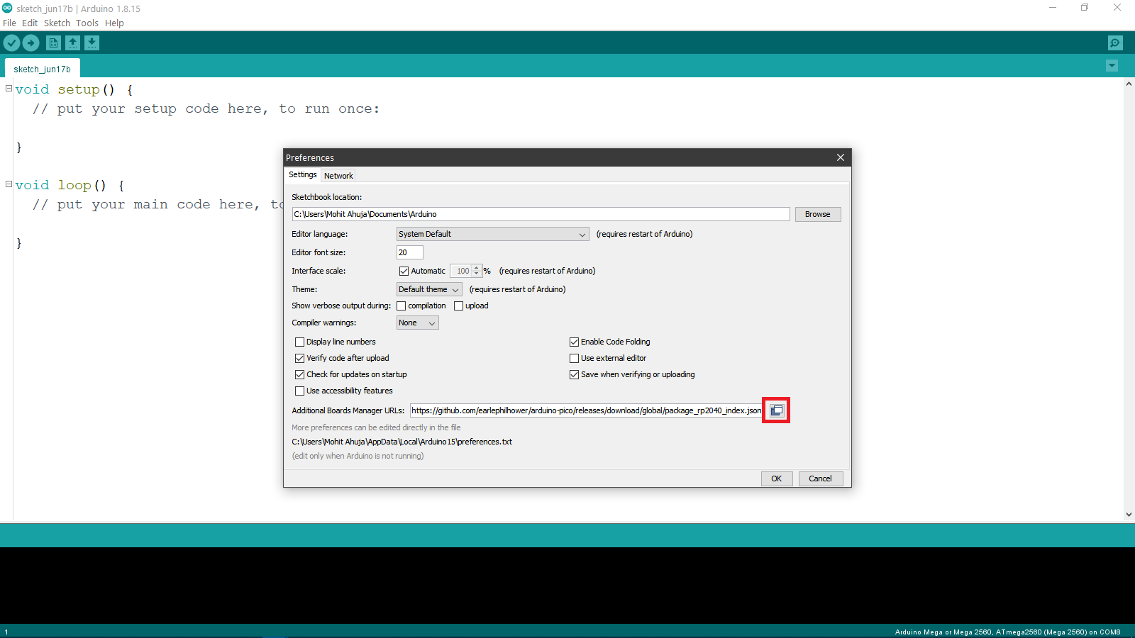Click the board info status text
The image size is (1135, 638).
1007,632
